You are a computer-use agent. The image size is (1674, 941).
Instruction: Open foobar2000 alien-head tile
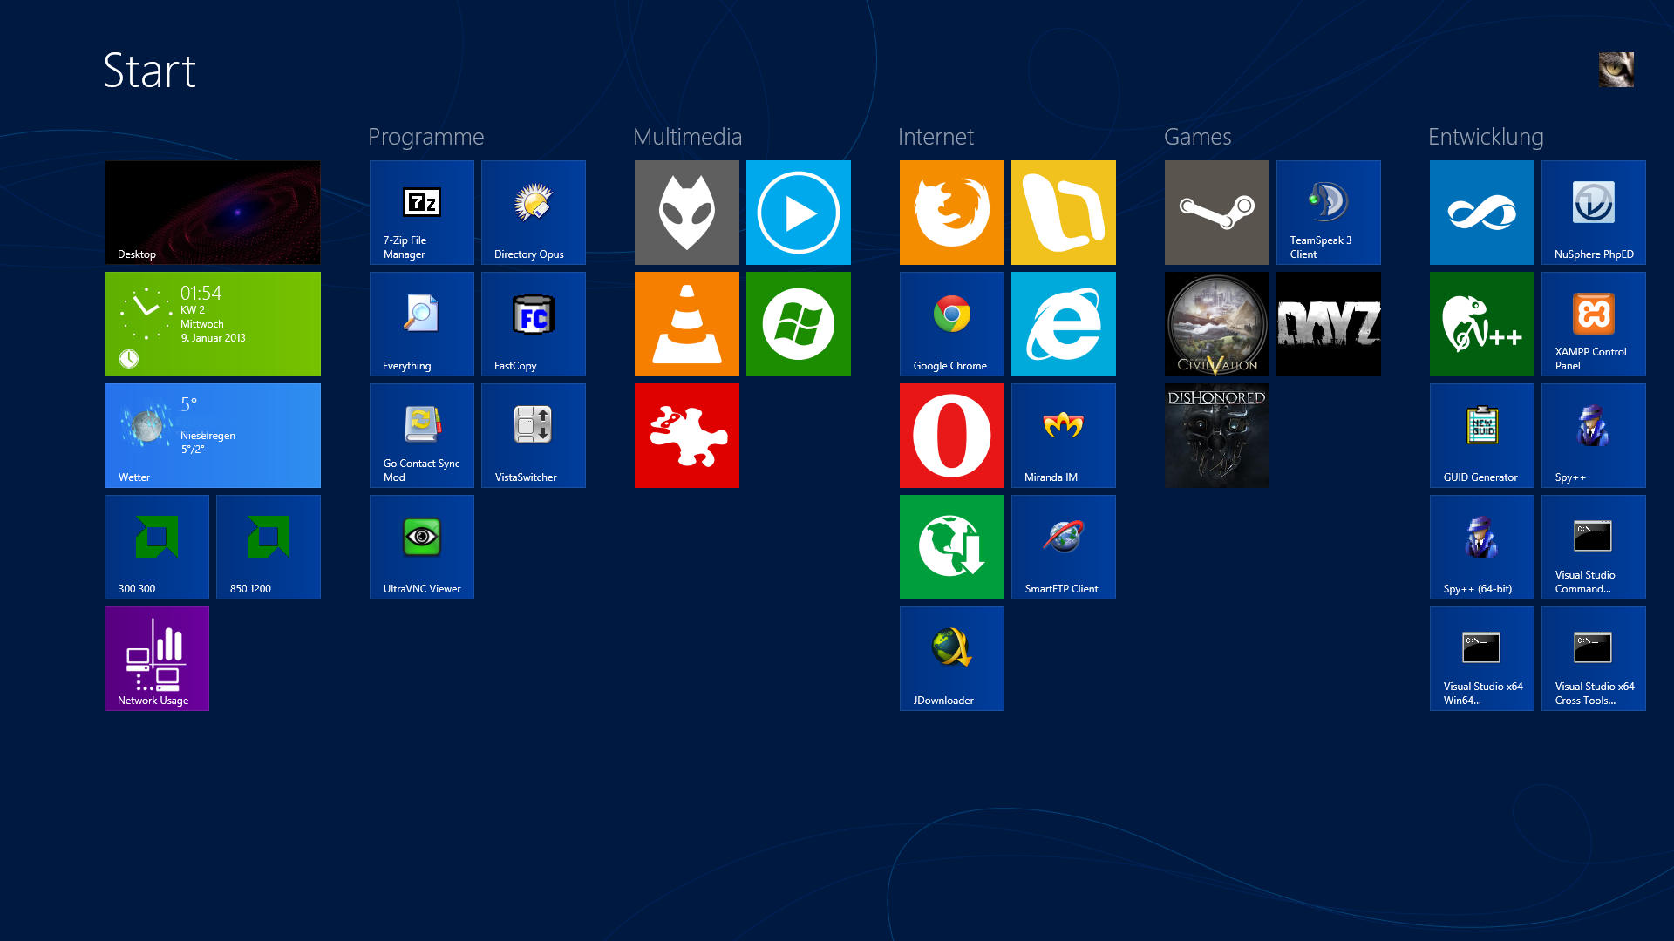coord(686,213)
